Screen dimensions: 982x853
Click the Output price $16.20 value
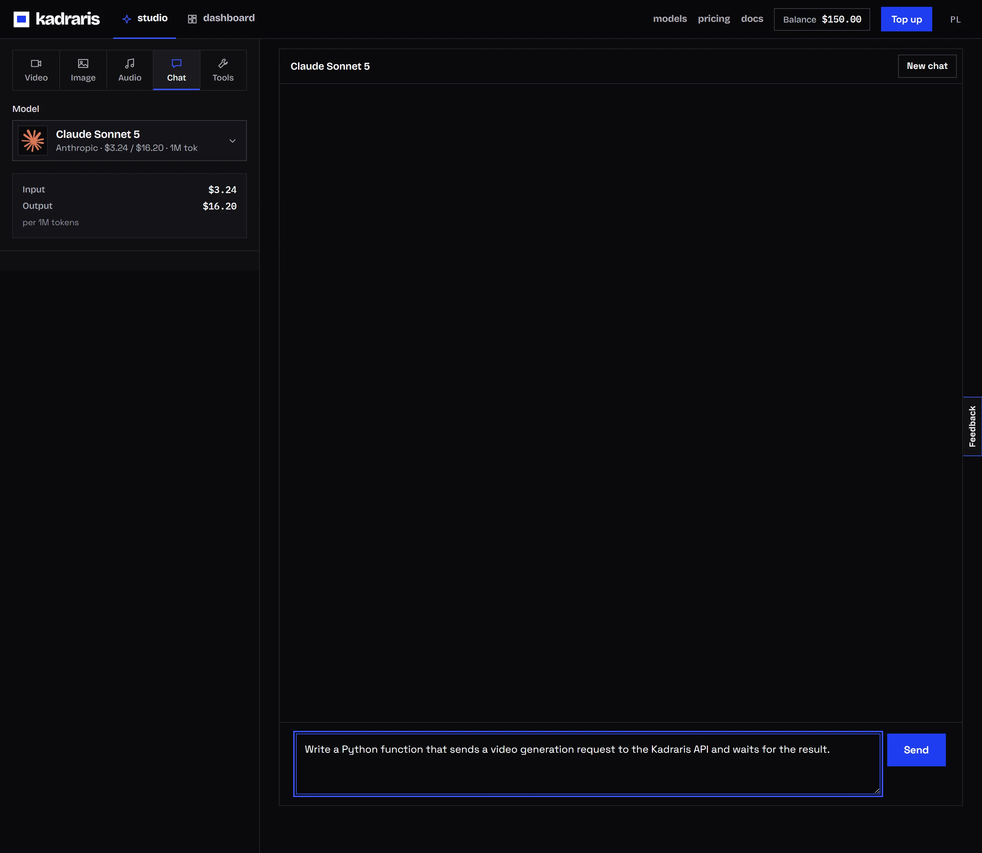219,206
